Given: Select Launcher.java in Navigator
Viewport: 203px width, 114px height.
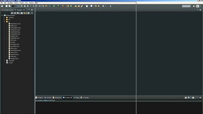Looking at the screenshot, I should [x=14, y=46].
